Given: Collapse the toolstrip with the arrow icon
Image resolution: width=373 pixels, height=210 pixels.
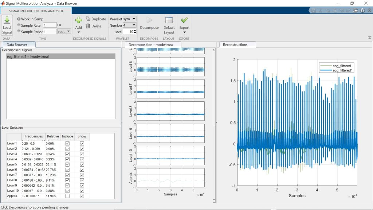Looking at the screenshot, I should point(369,38).
